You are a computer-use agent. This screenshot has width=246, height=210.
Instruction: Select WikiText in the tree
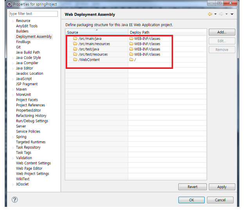[23, 179]
